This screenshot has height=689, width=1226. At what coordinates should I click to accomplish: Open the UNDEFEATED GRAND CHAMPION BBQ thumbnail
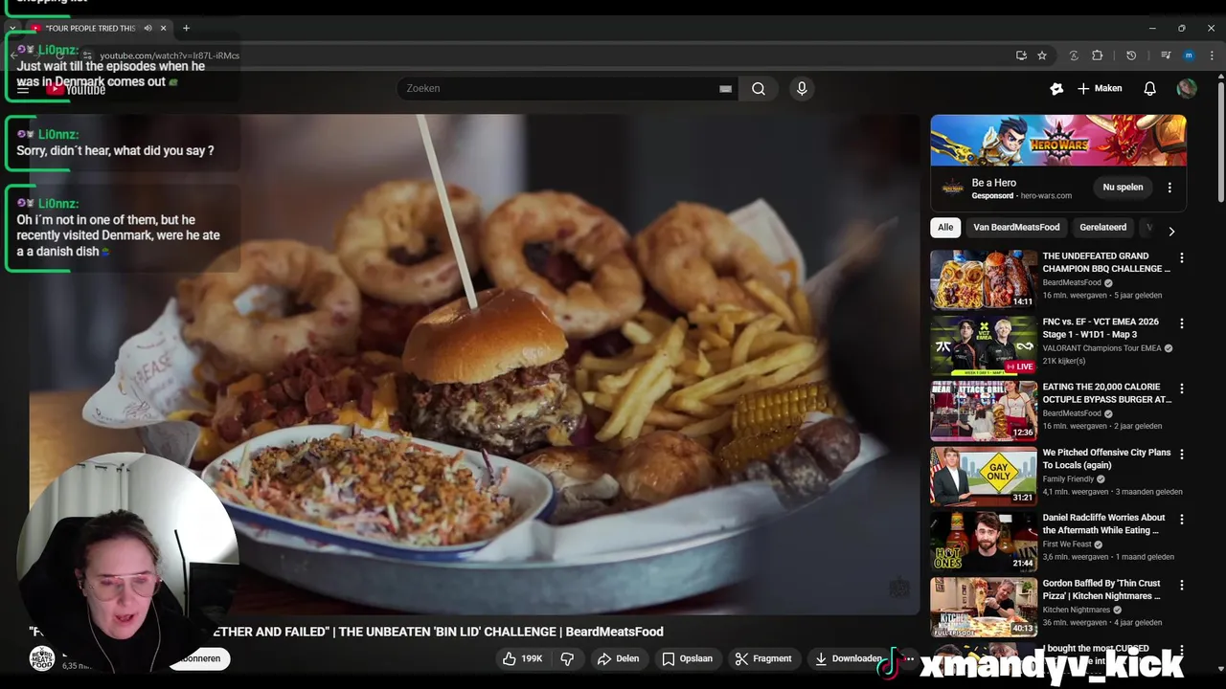tap(984, 279)
